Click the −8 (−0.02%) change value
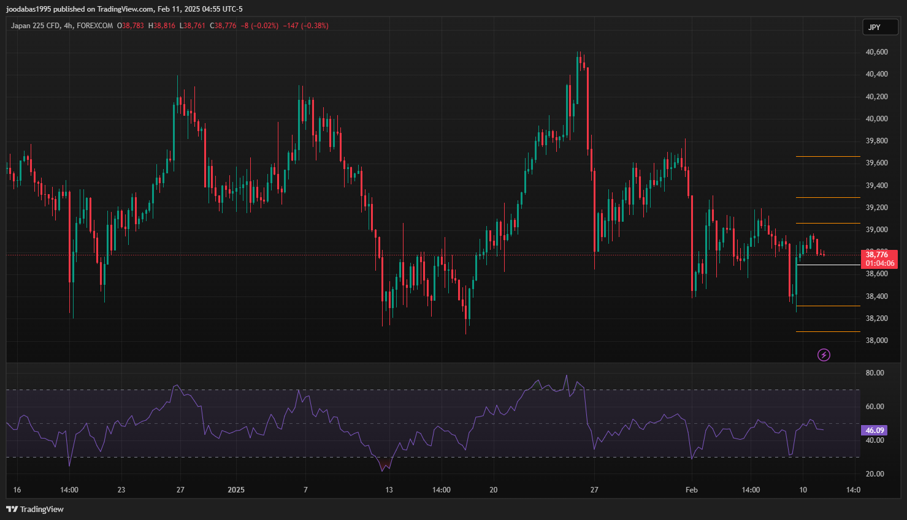The height and width of the screenshot is (520, 907). pos(259,26)
